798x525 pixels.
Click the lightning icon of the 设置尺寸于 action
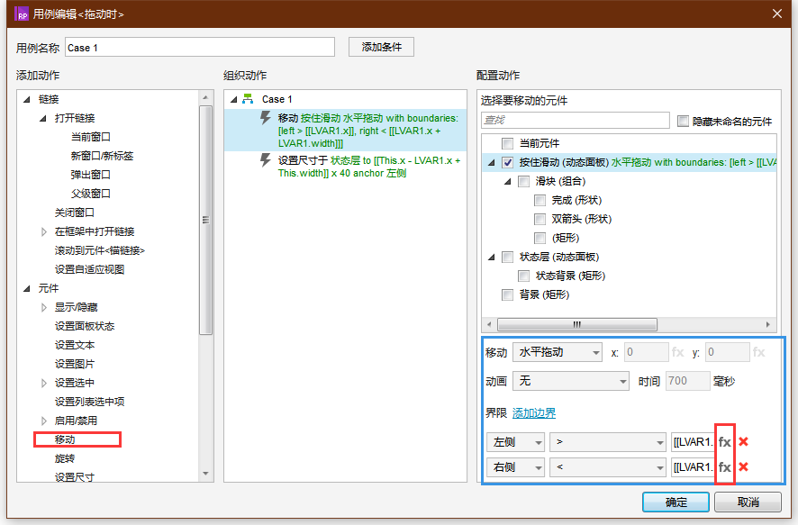tap(265, 160)
